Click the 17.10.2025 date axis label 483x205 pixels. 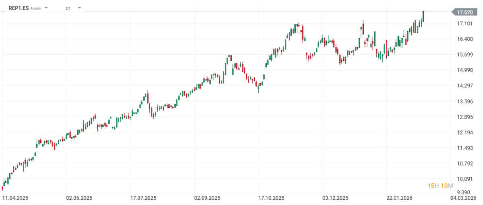271,198
